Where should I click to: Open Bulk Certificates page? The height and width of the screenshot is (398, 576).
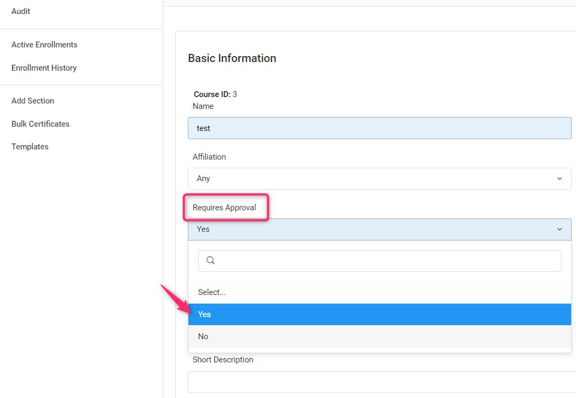(40, 124)
